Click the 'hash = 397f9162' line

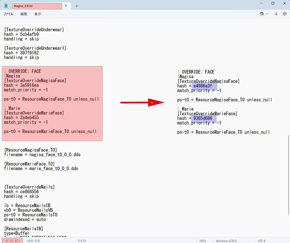[x=21, y=53]
